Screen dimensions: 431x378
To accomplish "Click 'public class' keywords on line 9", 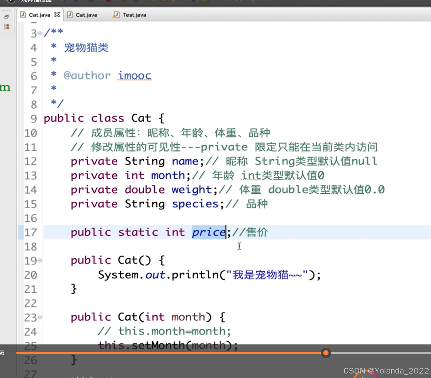I will 84,118.
